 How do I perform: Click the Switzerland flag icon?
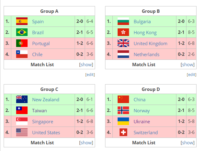(x=123, y=132)
